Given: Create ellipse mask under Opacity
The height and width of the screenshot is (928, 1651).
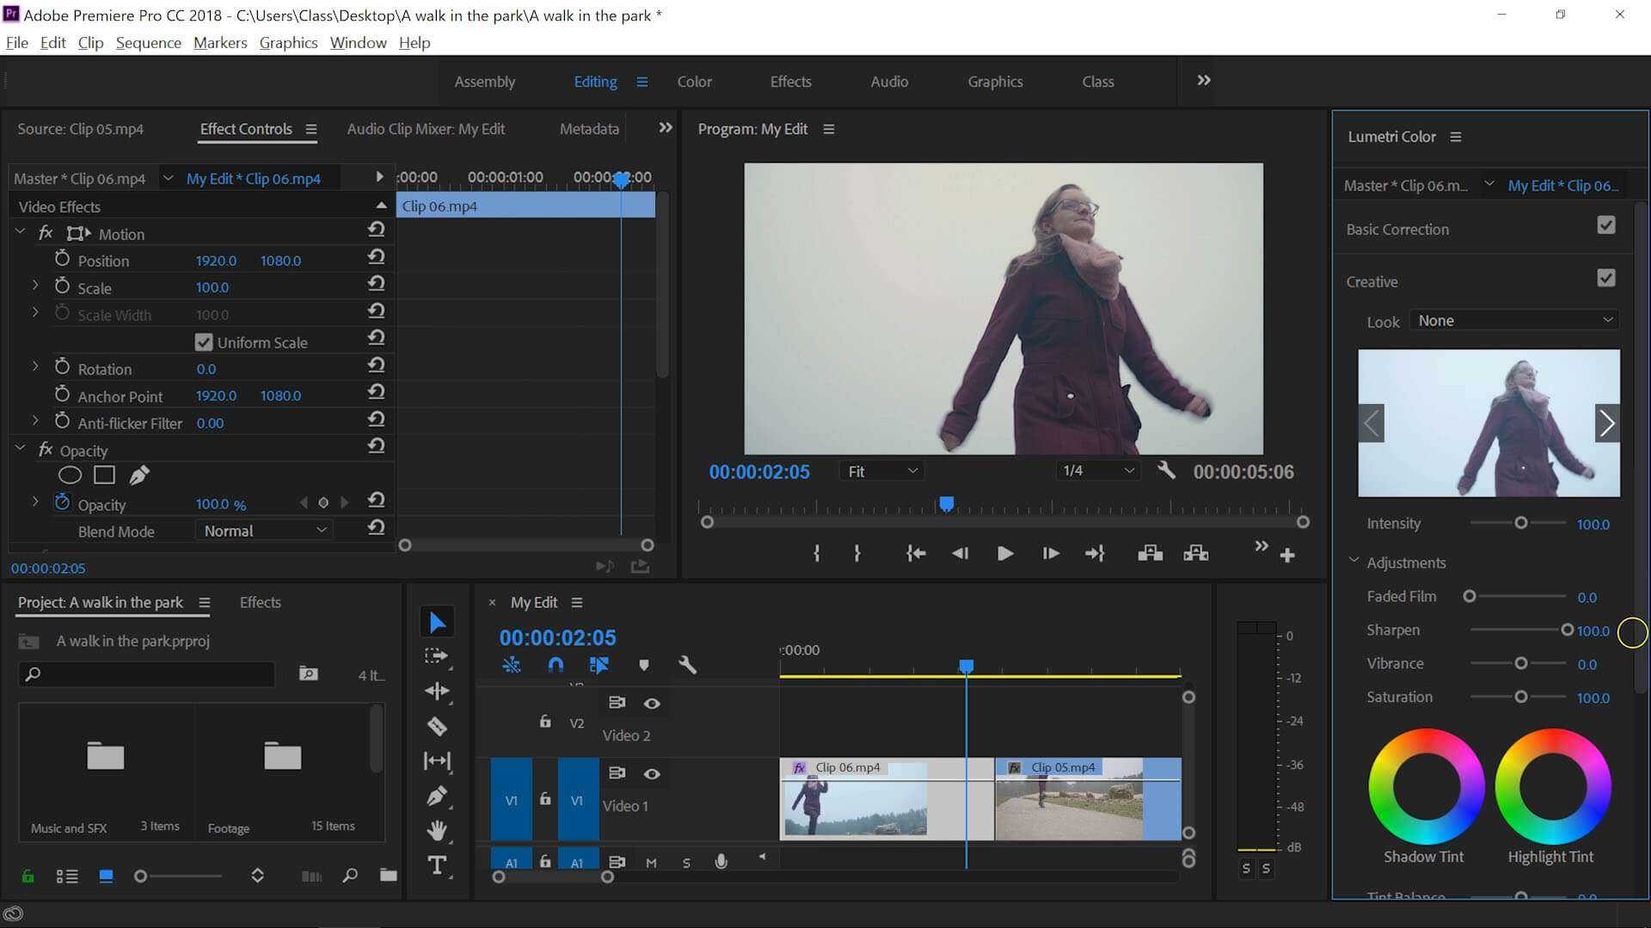Looking at the screenshot, I should pyautogui.click(x=70, y=475).
